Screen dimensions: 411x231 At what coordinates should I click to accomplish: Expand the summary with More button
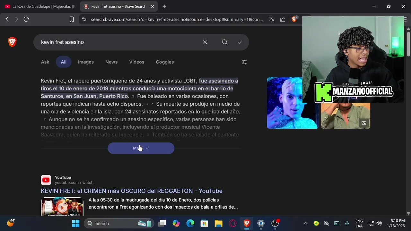click(x=141, y=148)
